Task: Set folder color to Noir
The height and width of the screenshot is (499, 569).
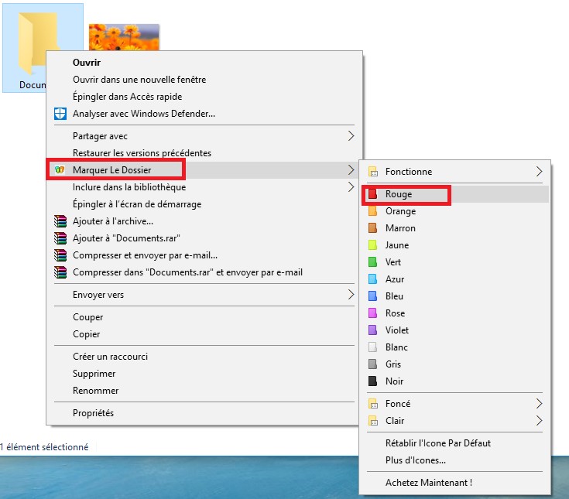Action: coord(394,381)
